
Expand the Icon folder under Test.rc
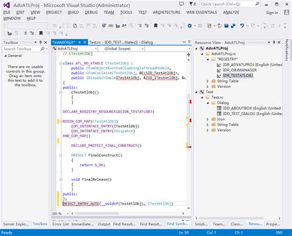208,119
